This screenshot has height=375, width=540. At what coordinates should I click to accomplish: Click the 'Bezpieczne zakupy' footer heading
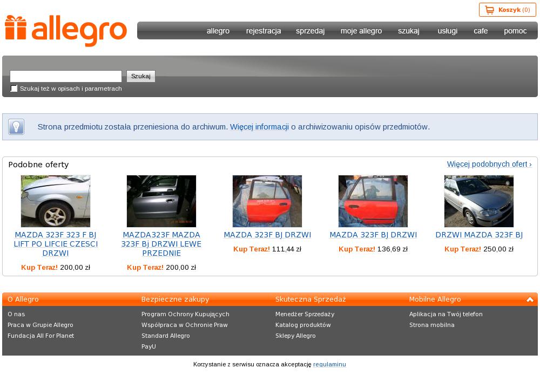(175, 299)
